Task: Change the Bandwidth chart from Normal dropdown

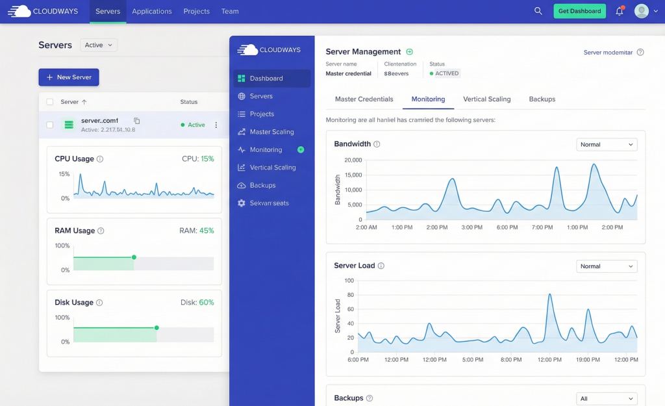Action: pos(607,144)
